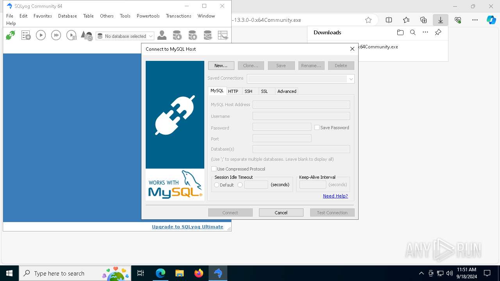Click the Connect button
This screenshot has height=281, width=500.
[230, 213]
